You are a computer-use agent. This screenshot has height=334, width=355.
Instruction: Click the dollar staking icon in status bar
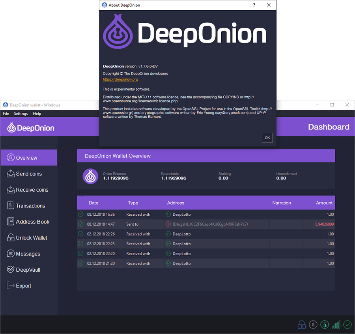click(x=313, y=325)
